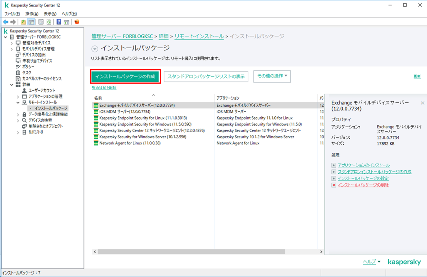Select the 未割り当てデバイス icon in the tree
Screen dimensions: 427x277
[x=18, y=61]
